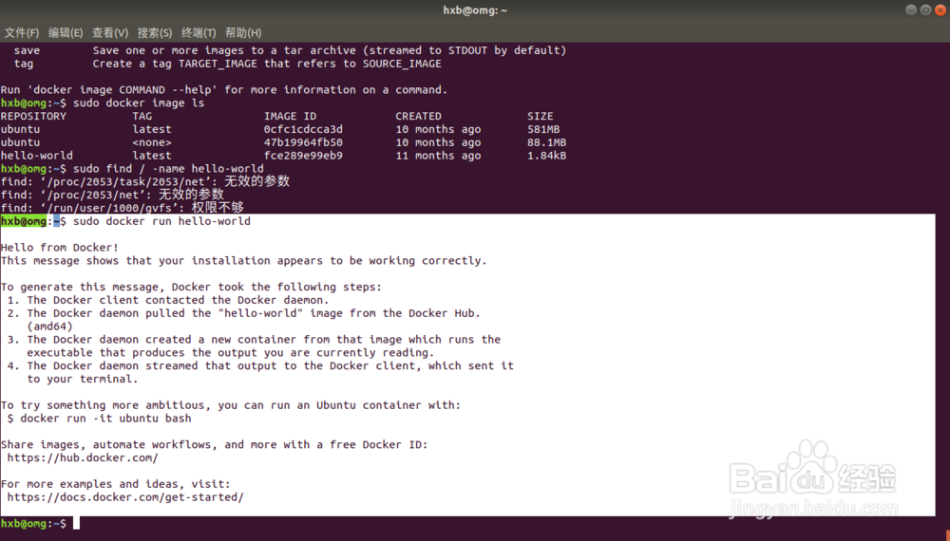This screenshot has height=541, width=950.
Task: Click image ID fce289e99eb9
Action: [x=303, y=156]
